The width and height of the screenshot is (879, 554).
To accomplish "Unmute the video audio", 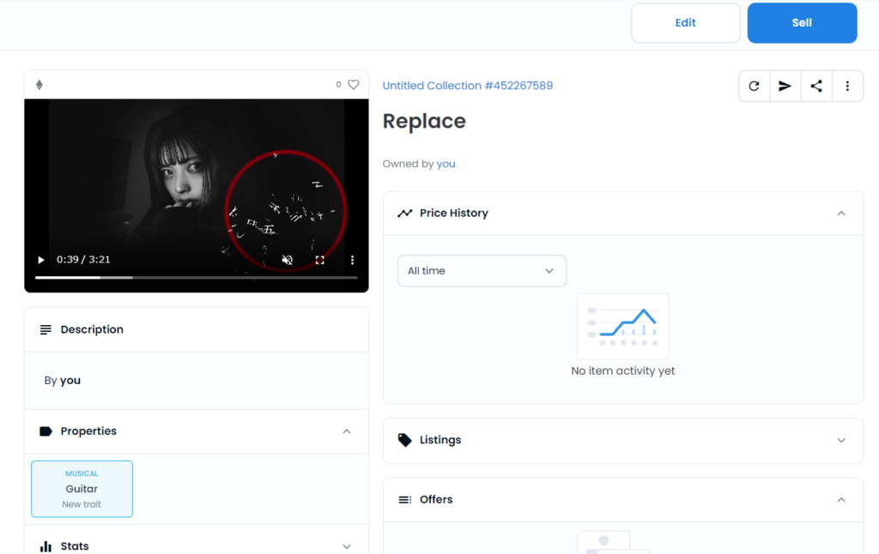I will 287,260.
